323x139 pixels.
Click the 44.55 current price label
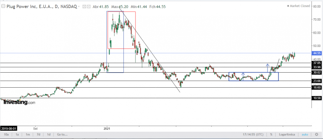point(317,53)
